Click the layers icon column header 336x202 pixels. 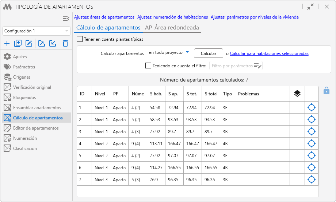click(x=297, y=94)
